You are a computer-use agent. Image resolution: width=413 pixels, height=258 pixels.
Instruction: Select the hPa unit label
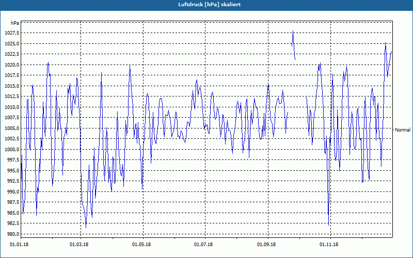15,23
